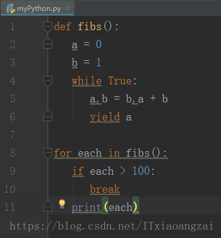221x238 pixels.
Task: Collapse the while True block fold marker
Action: tap(48, 81)
